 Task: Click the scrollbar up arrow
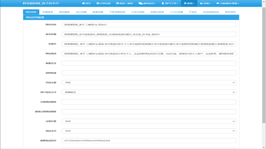click(x=264, y=1)
